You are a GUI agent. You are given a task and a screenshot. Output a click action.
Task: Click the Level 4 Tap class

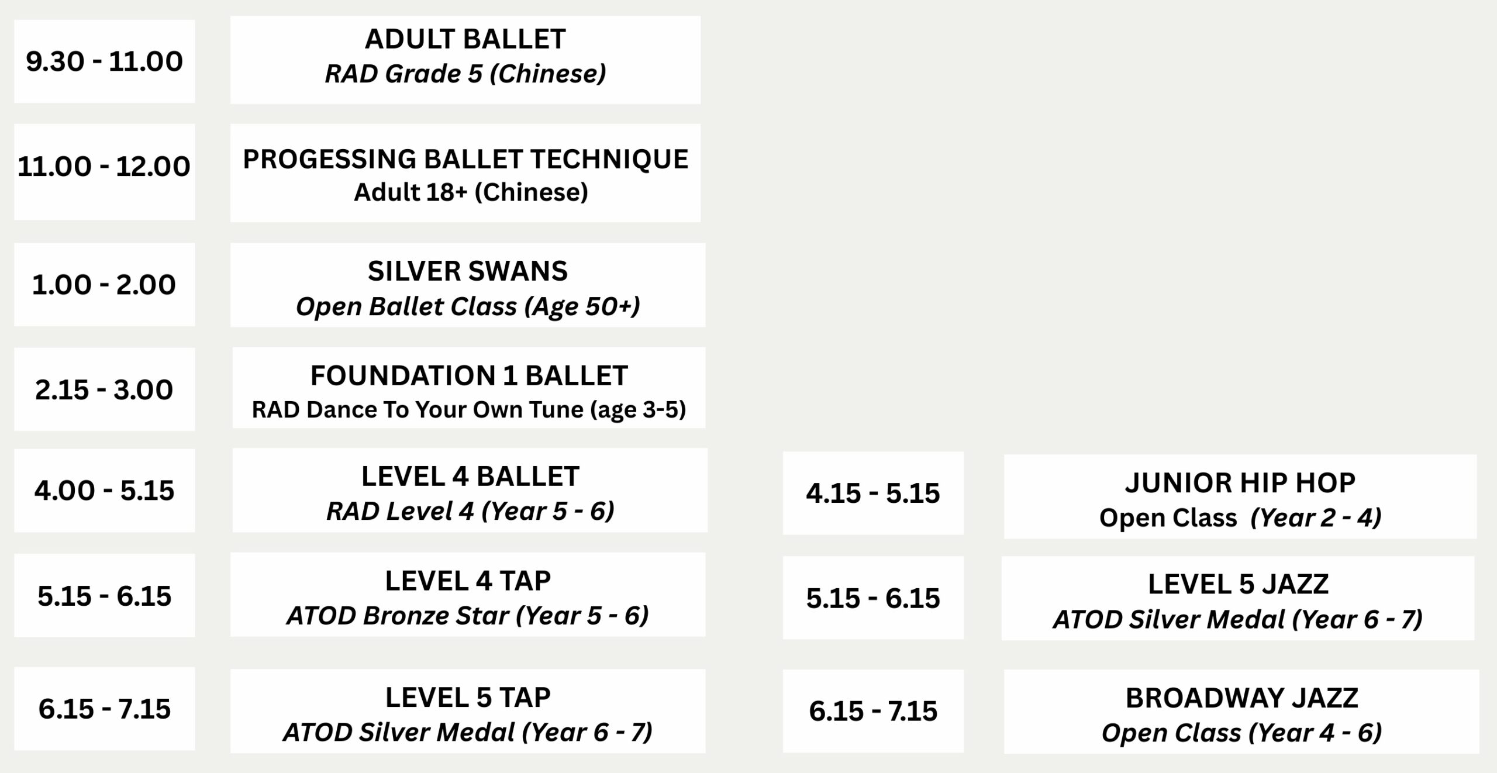467,595
